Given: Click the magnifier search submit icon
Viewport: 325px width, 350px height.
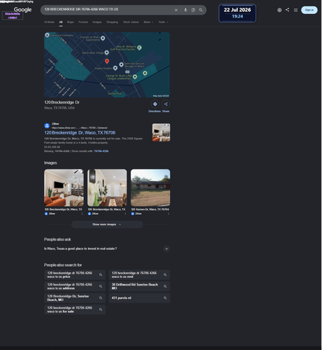Looking at the screenshot, I should 201,10.
